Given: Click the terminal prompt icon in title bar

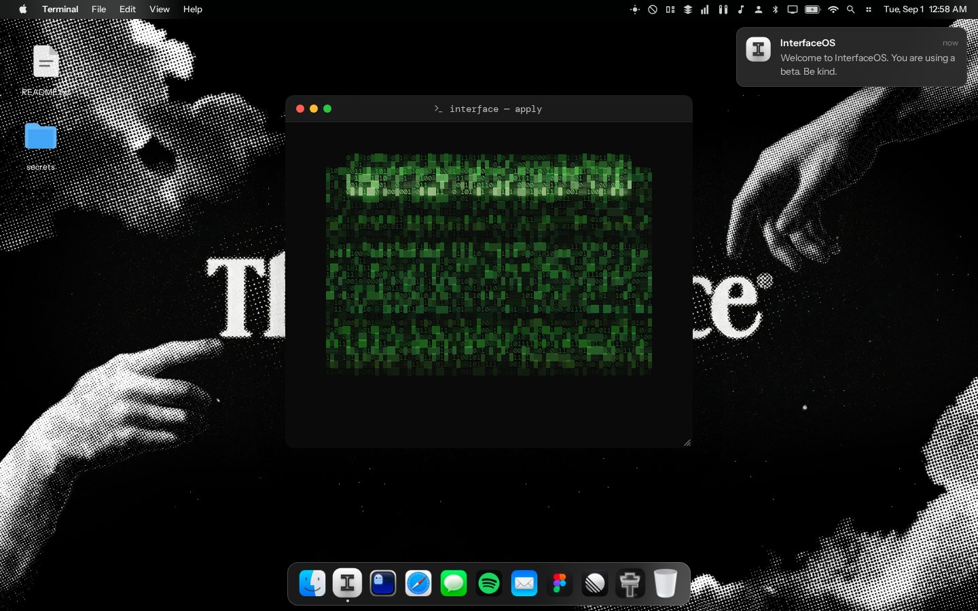Looking at the screenshot, I should point(439,109).
